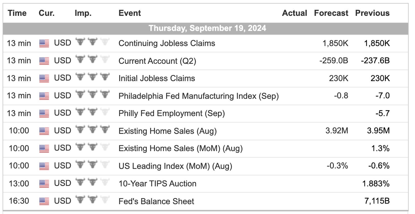Open the Continuing Jobless Claims event
The height and width of the screenshot is (214, 415).
(x=167, y=43)
